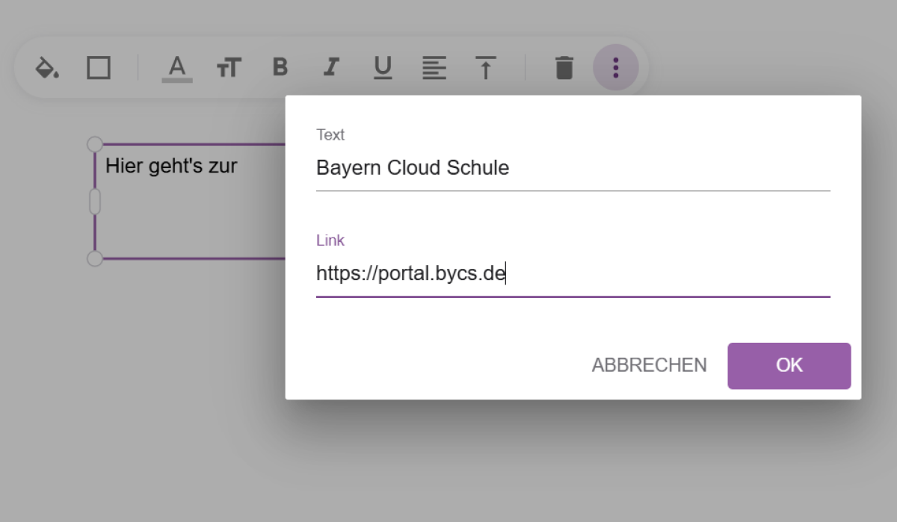Select the left-middle resize handle of text box

click(95, 202)
